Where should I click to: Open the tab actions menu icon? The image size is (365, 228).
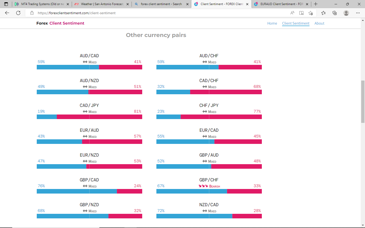click(6, 4)
